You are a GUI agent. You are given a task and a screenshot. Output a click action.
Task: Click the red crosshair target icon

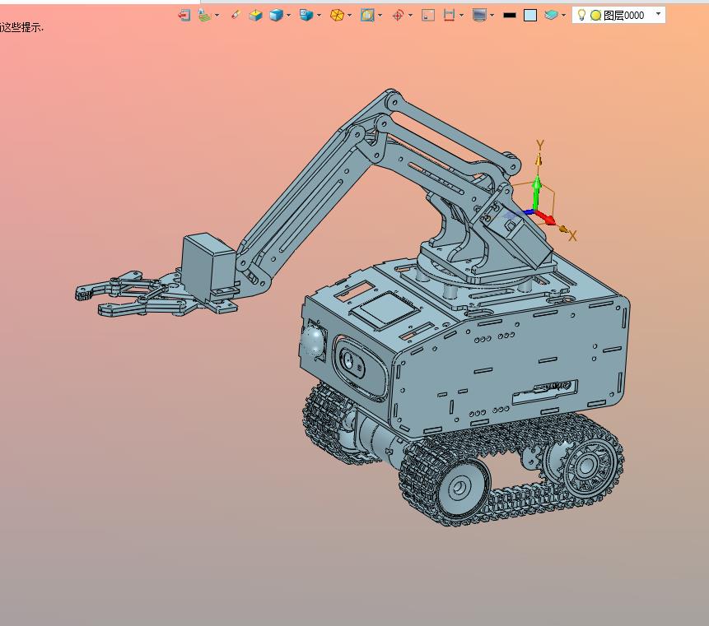tap(398, 16)
